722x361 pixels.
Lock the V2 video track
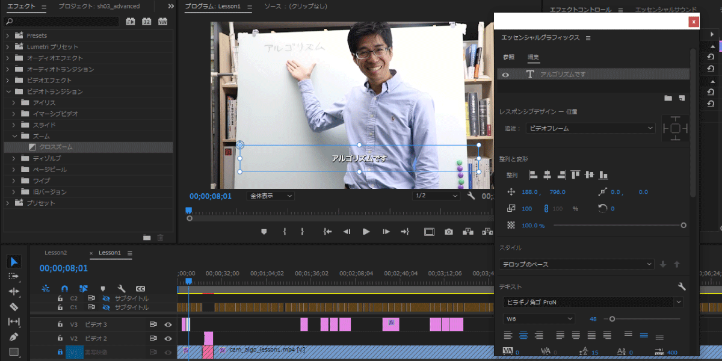60,339
